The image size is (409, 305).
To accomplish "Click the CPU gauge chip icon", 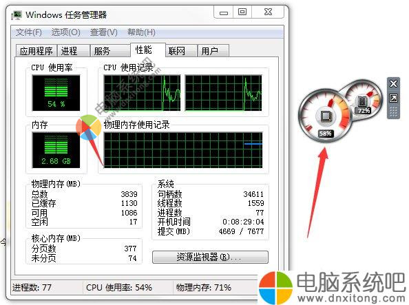I will [x=325, y=116].
